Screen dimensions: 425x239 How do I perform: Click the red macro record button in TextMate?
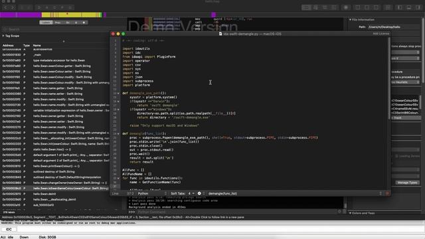[387, 193]
